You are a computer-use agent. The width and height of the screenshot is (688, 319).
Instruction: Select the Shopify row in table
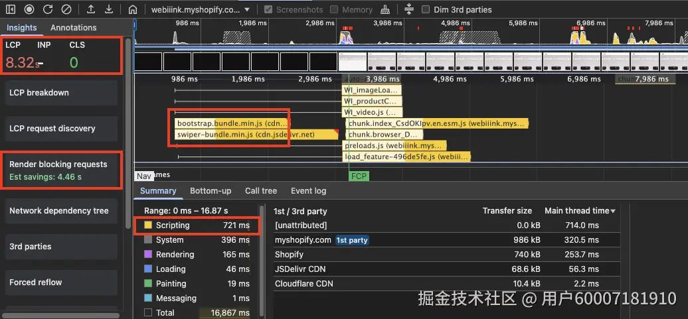[446, 254]
